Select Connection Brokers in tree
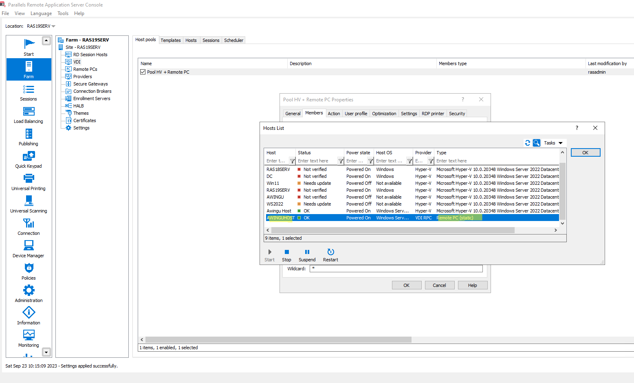Screen dimensions: 634x383 click(92, 91)
